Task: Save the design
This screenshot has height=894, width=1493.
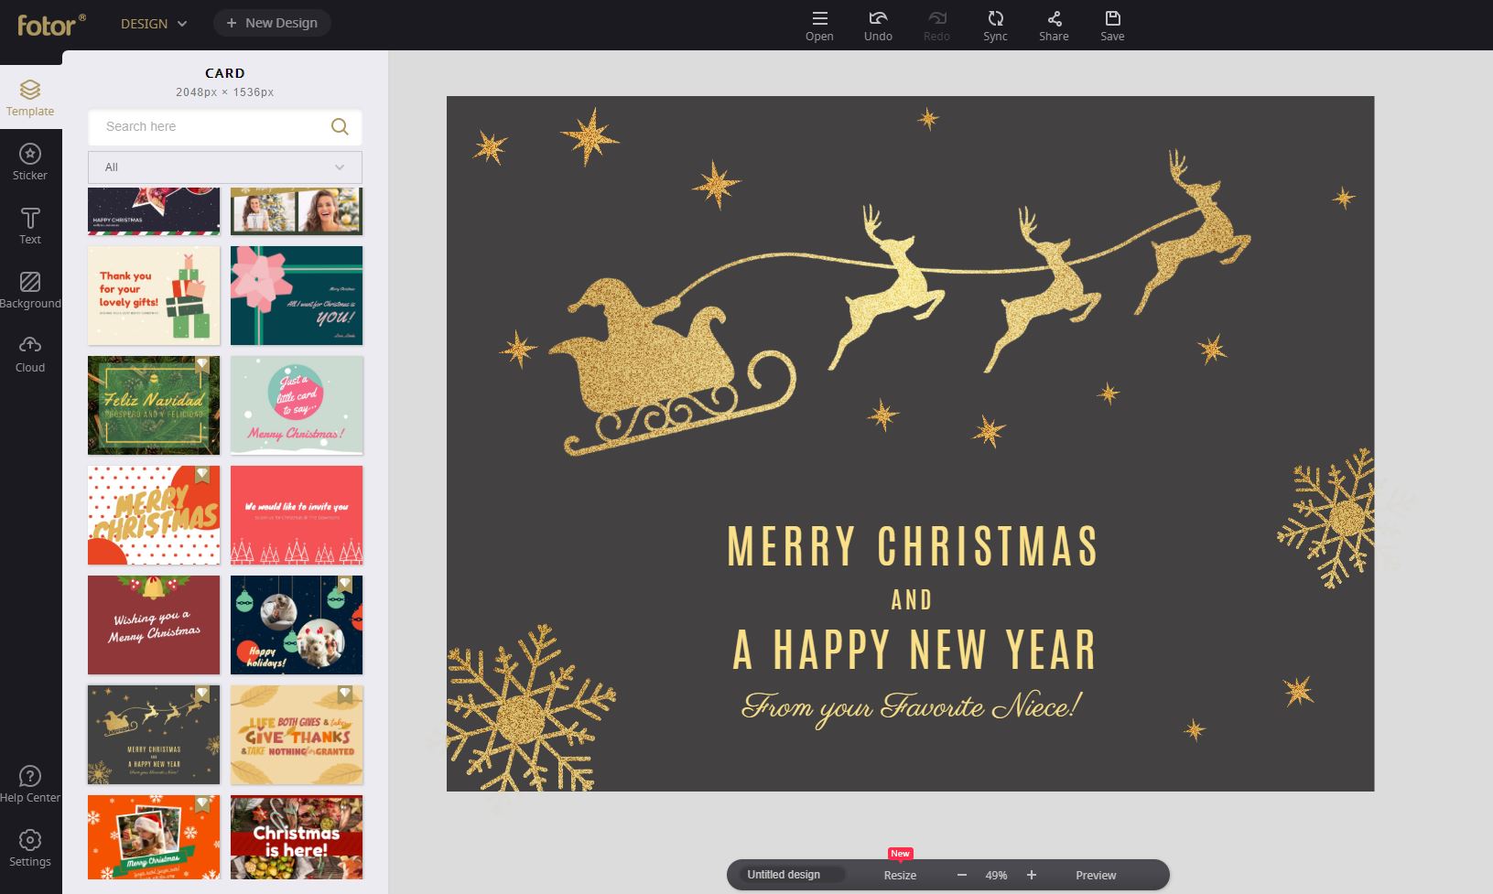Action: click(x=1112, y=26)
